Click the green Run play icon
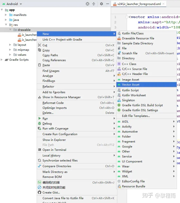The width and height of the screenshot is (180, 203). point(39,118)
